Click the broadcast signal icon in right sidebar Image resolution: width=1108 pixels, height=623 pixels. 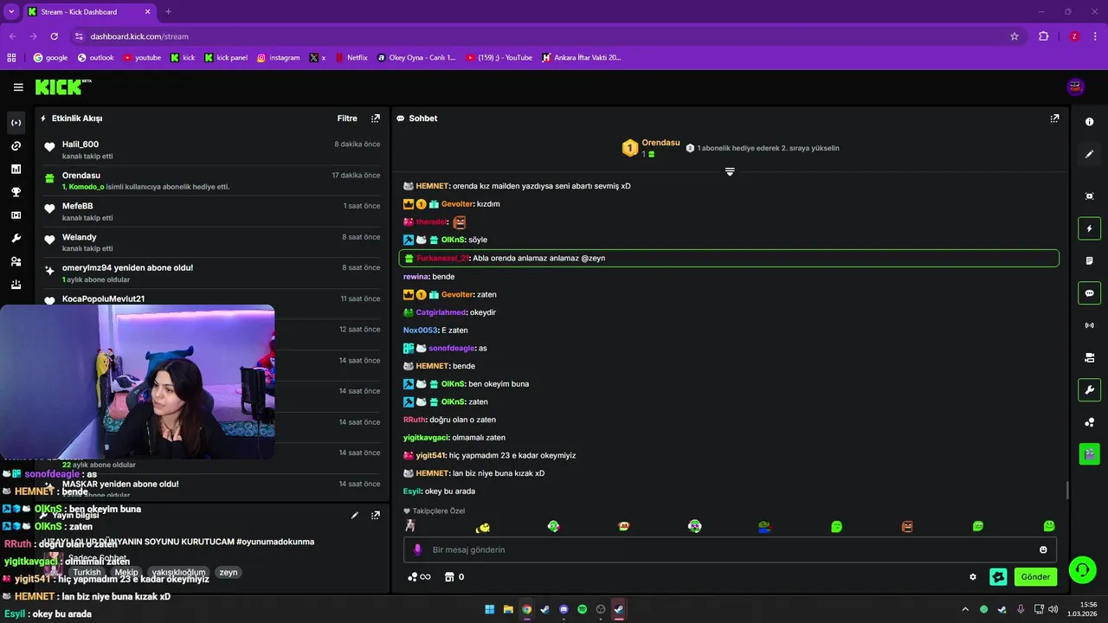pyautogui.click(x=1089, y=325)
